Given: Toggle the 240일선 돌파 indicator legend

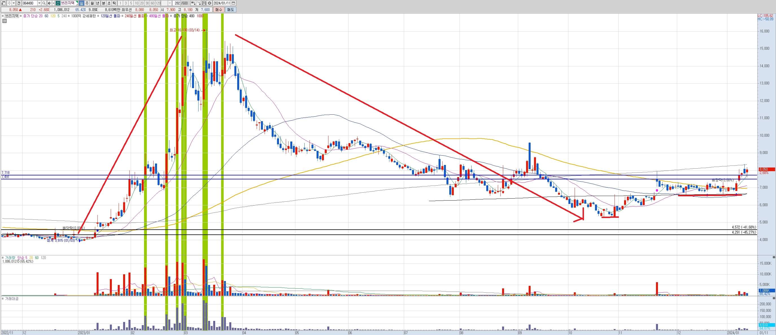Looking at the screenshot, I should (134, 16).
